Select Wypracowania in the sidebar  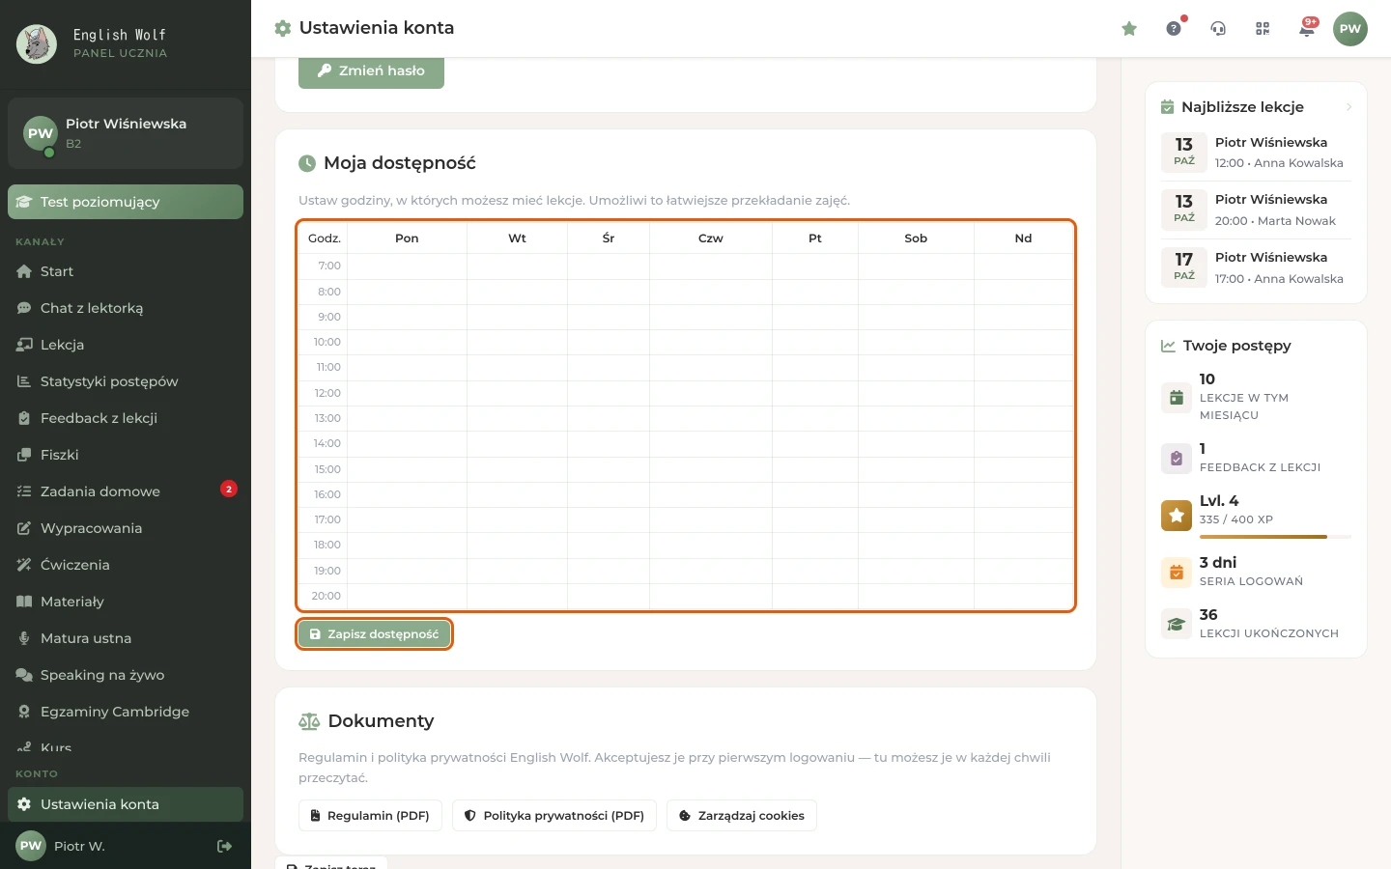click(126, 529)
